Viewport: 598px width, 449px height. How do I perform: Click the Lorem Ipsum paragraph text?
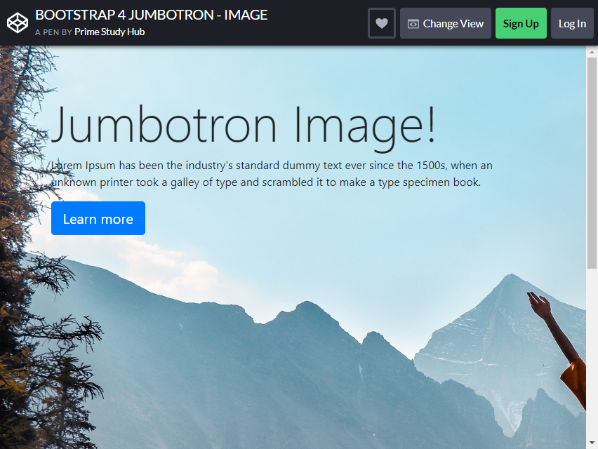point(272,174)
